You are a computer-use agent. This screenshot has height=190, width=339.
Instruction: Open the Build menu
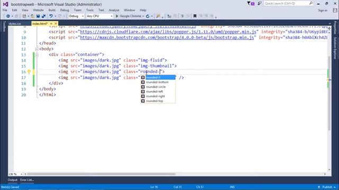coord(52,10)
